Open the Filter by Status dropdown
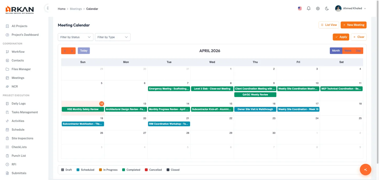 (x=75, y=37)
